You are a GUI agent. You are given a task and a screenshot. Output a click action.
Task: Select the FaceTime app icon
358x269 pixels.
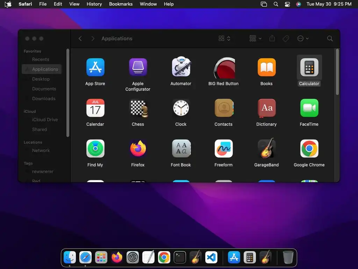pos(309,108)
